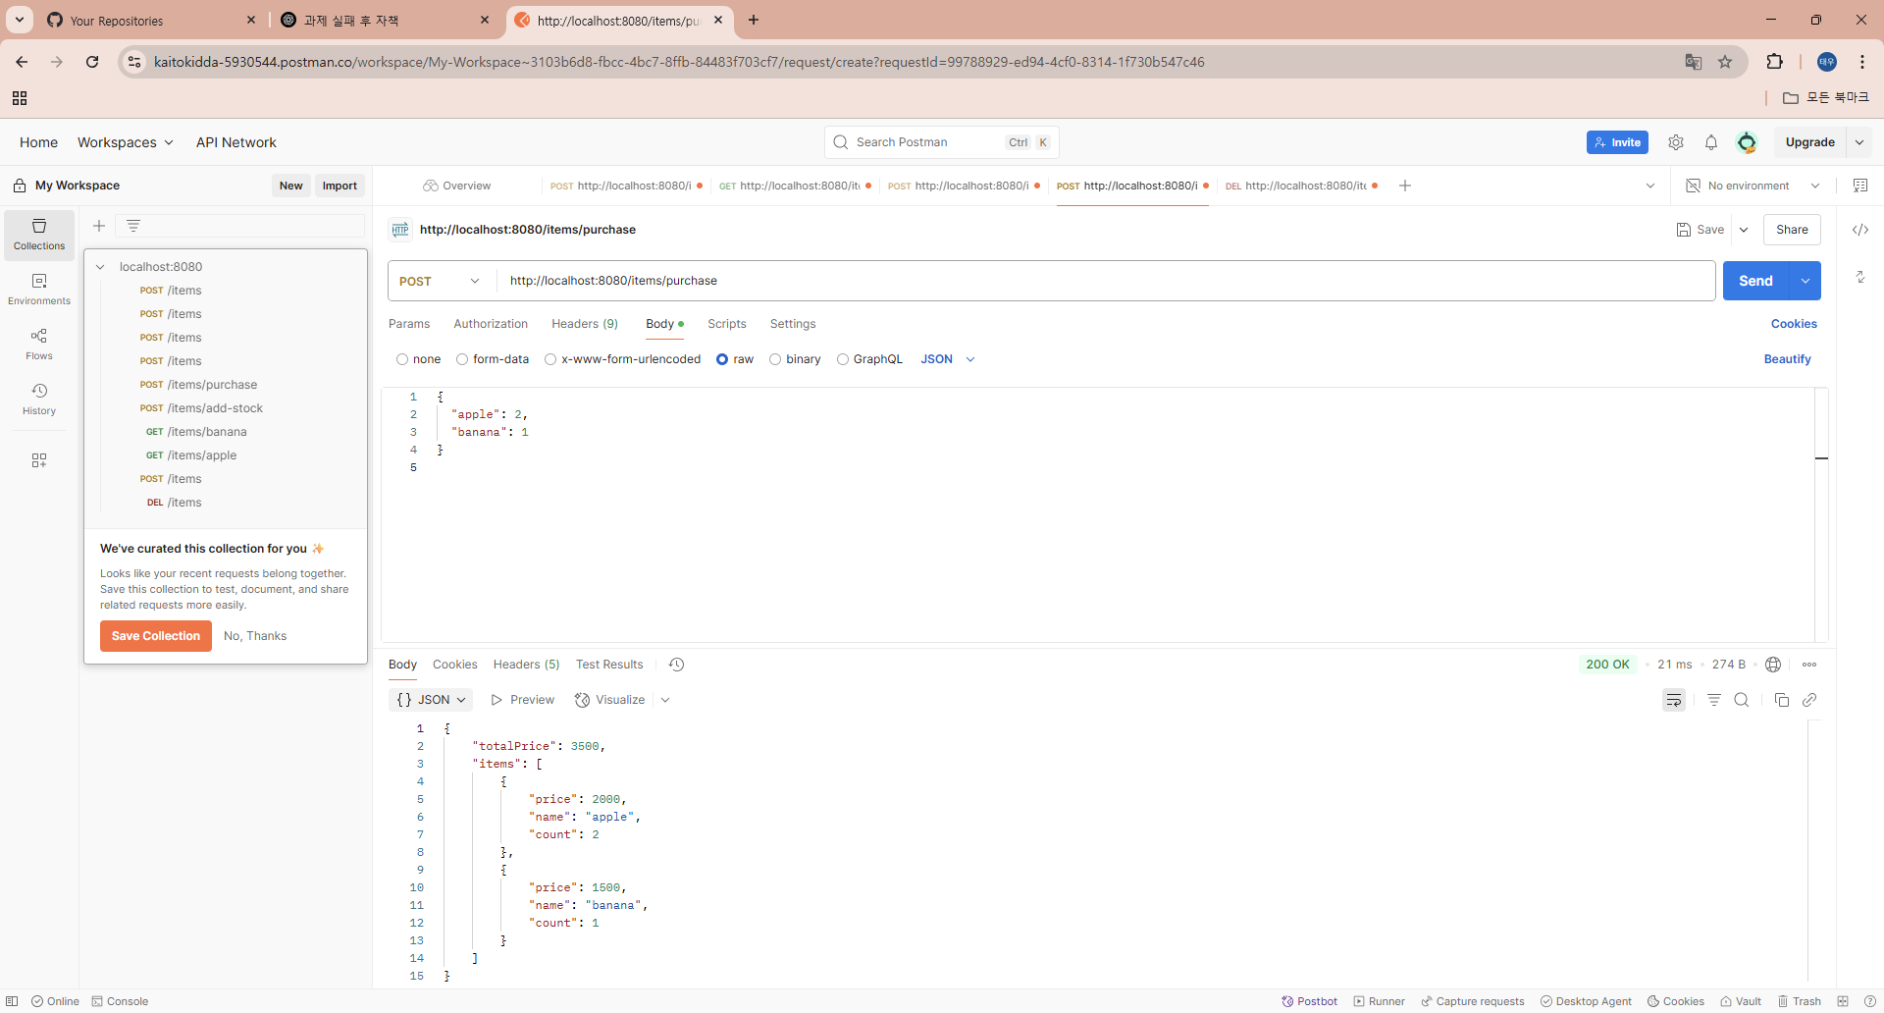Open the comments icon in right sidebar

point(1860,277)
